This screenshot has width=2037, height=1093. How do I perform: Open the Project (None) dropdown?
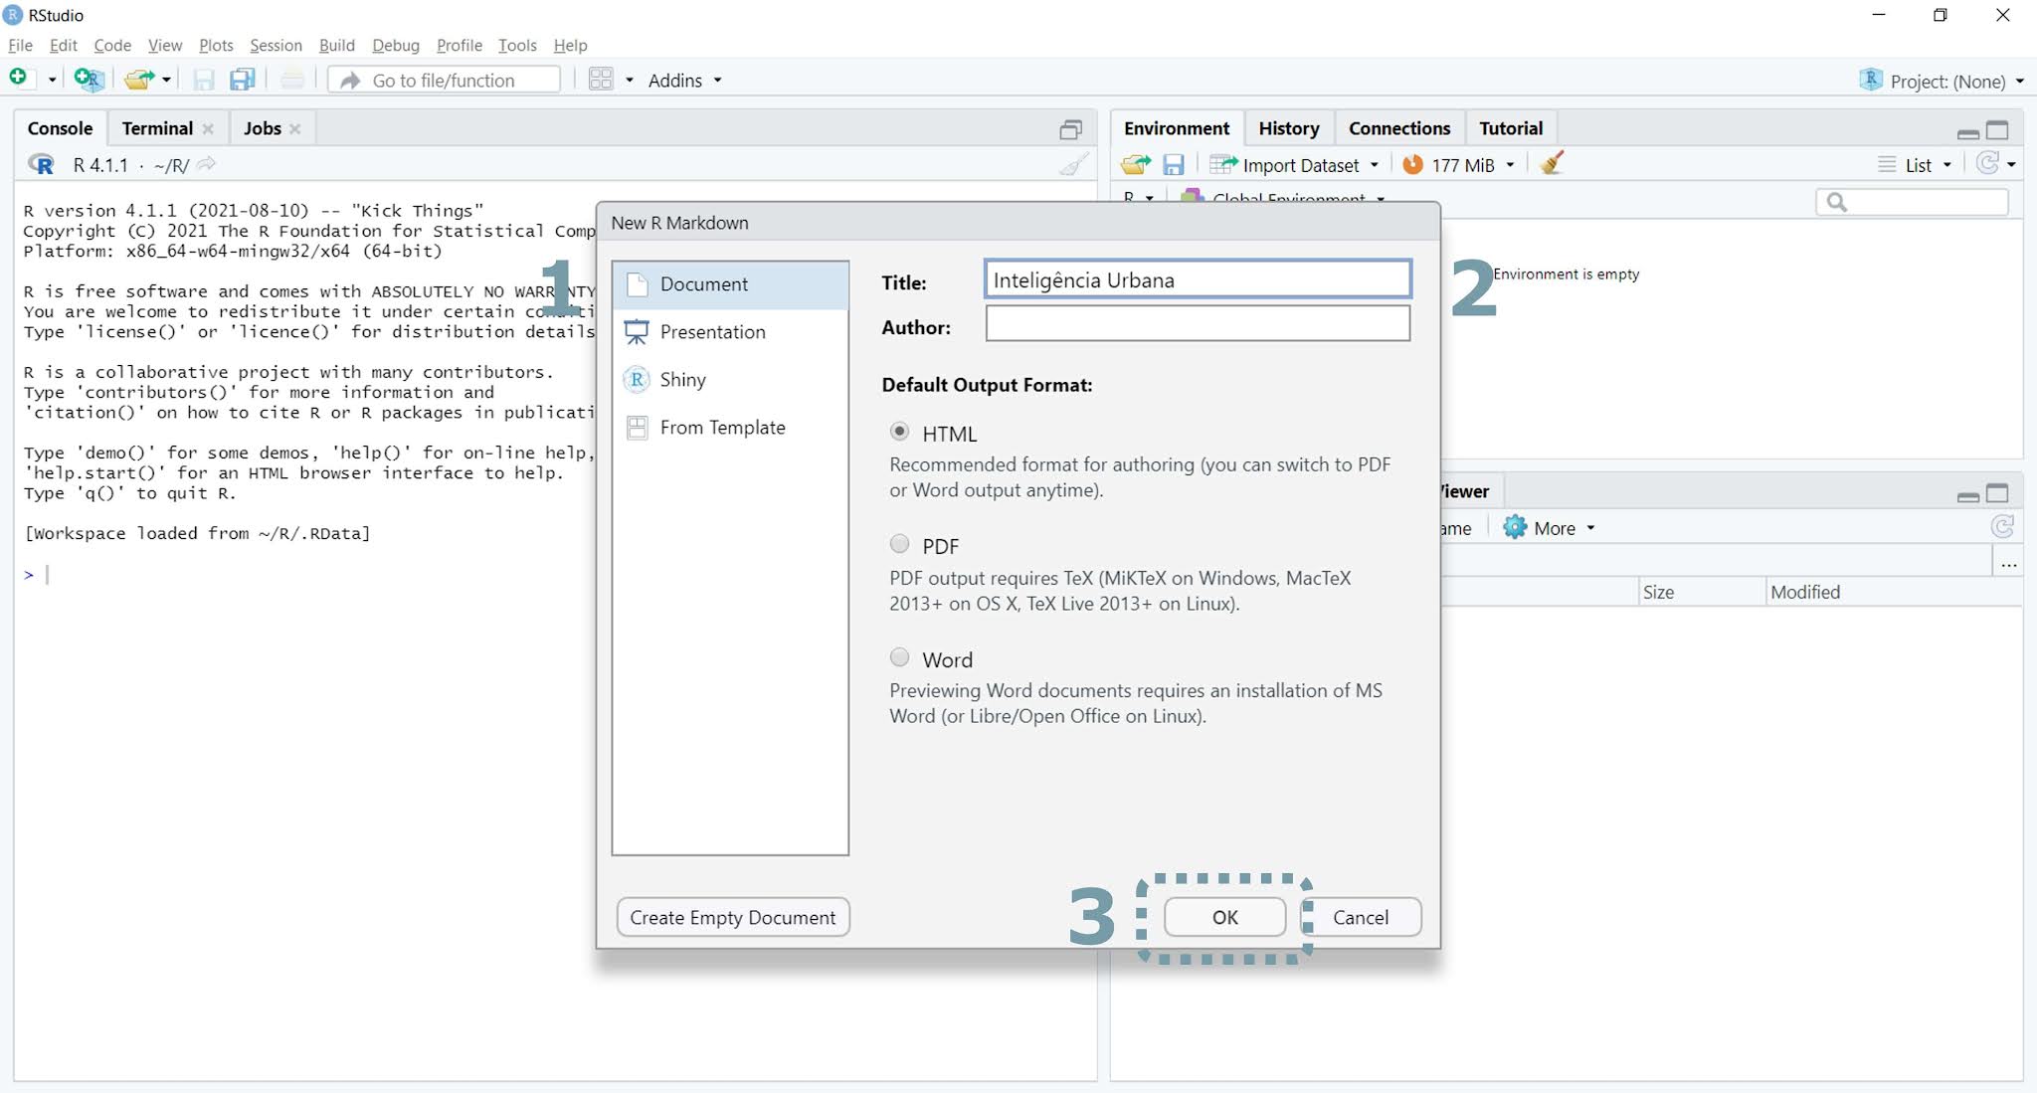[1944, 82]
